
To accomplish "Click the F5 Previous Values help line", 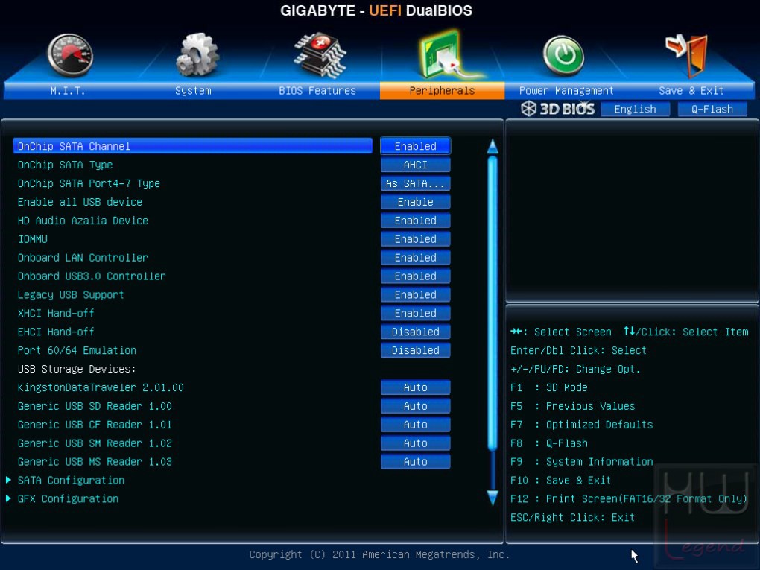I will tap(572, 406).
